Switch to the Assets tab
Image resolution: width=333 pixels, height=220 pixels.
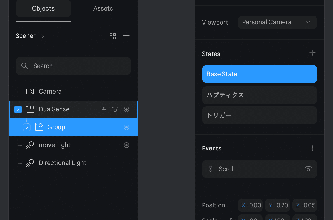[103, 8]
